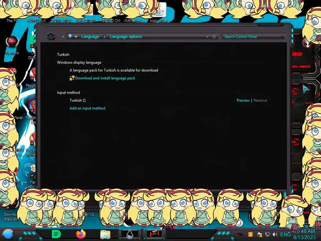Click the volume speaker tray icon

point(275,234)
